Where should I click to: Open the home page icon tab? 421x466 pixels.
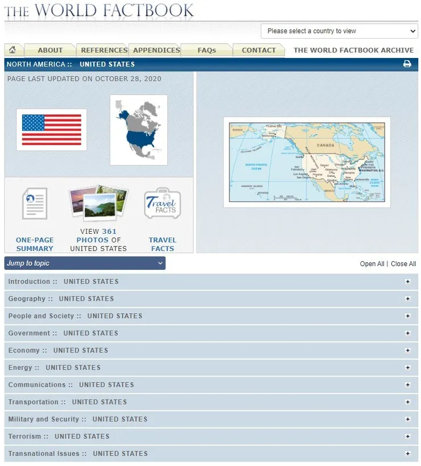coord(13,50)
